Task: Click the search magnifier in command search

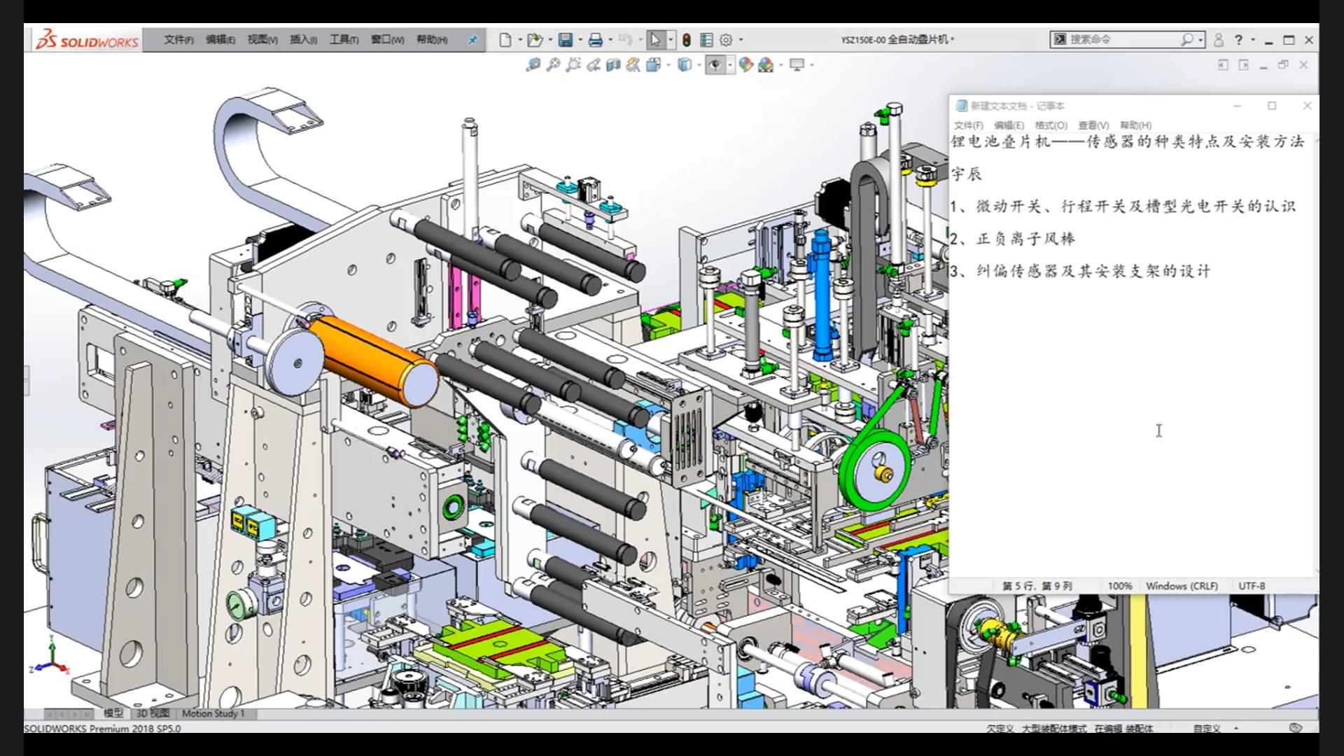Action: click(1187, 40)
